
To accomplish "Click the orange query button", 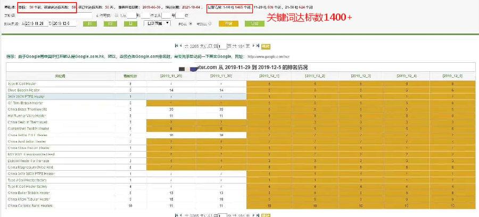I will 228,23.
